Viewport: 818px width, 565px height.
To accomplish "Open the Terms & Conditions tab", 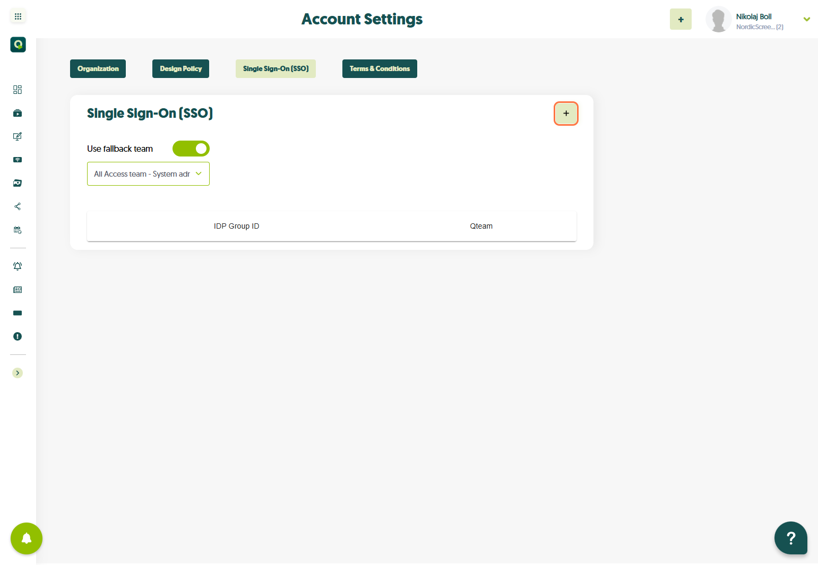I will 380,68.
